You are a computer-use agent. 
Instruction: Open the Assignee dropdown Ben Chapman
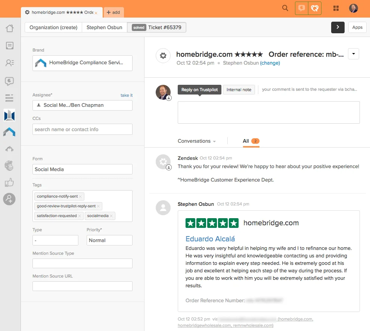click(83, 105)
